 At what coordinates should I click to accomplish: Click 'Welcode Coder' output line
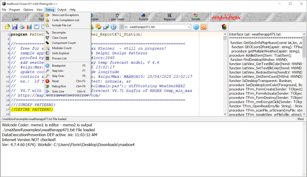[x=47, y=125]
